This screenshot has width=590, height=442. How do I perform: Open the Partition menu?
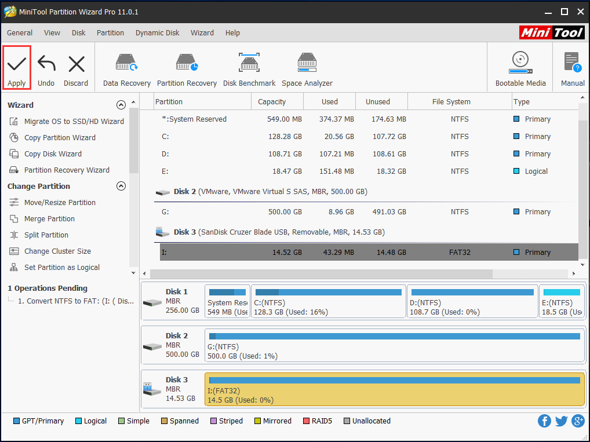110,32
